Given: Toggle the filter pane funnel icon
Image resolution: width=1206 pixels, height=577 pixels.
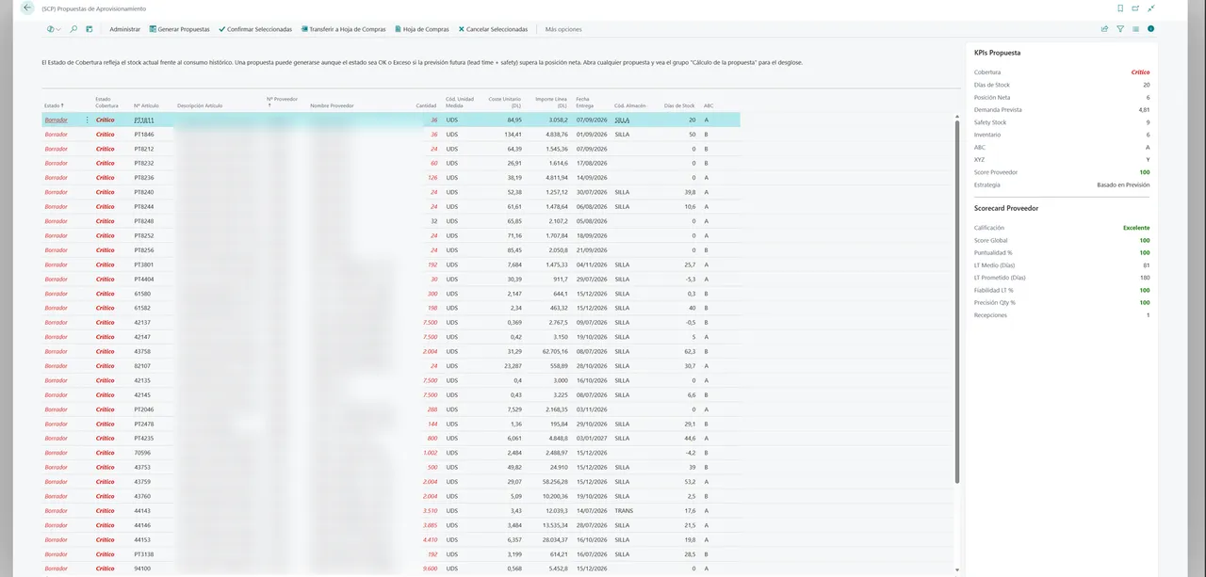Looking at the screenshot, I should click(x=1120, y=29).
